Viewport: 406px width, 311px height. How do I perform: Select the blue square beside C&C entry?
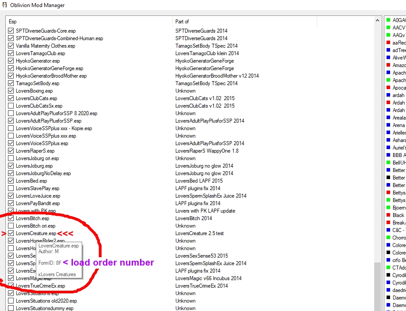[388, 230]
